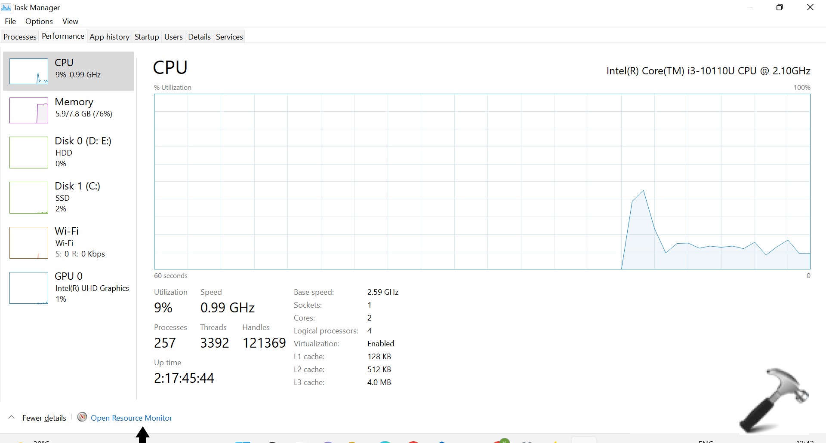Open the File menu
826x443 pixels.
tap(10, 21)
